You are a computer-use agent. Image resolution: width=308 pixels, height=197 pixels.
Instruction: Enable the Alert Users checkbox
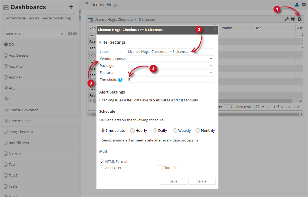pos(102,168)
